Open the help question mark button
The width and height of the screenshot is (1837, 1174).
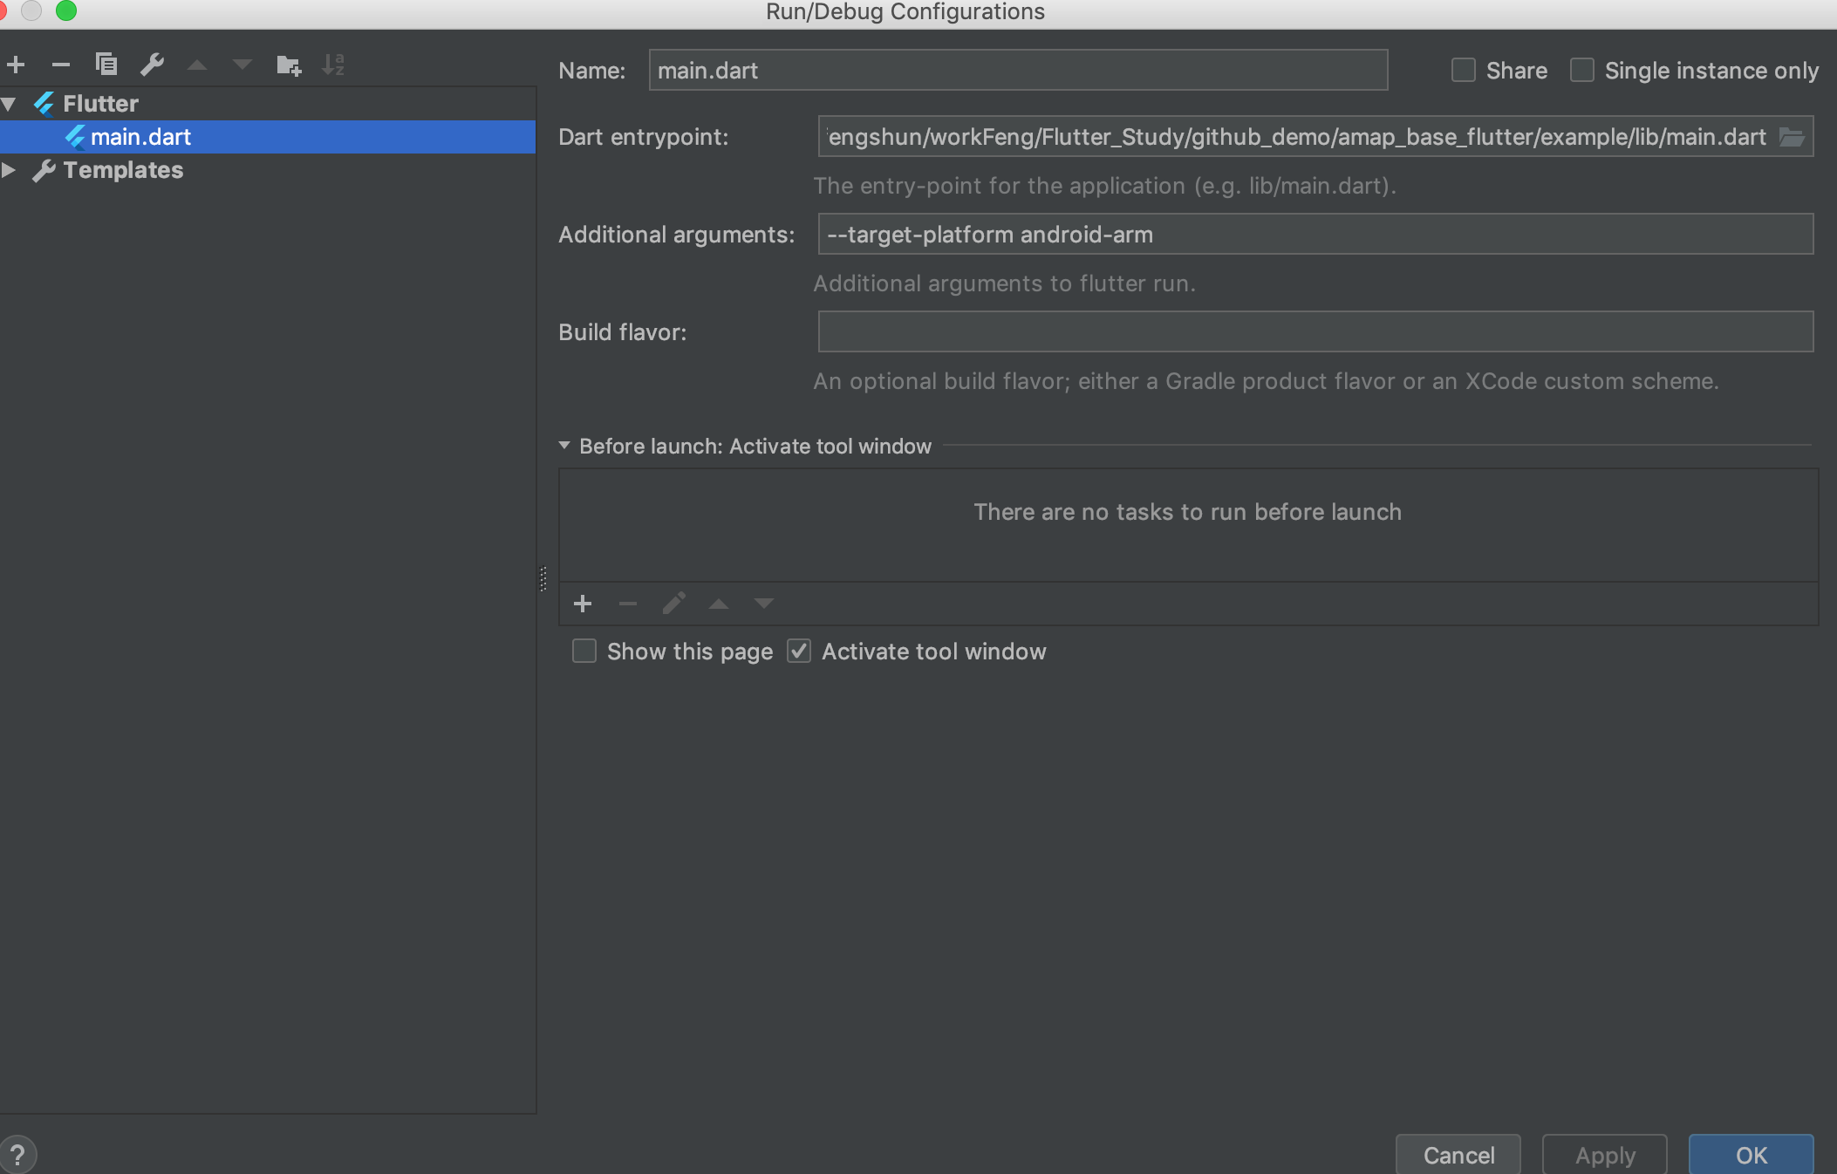[17, 1155]
